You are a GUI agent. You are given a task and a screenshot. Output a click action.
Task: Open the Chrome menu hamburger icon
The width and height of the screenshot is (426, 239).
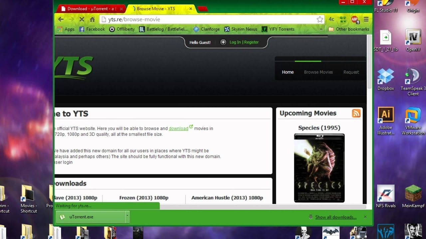366,19
